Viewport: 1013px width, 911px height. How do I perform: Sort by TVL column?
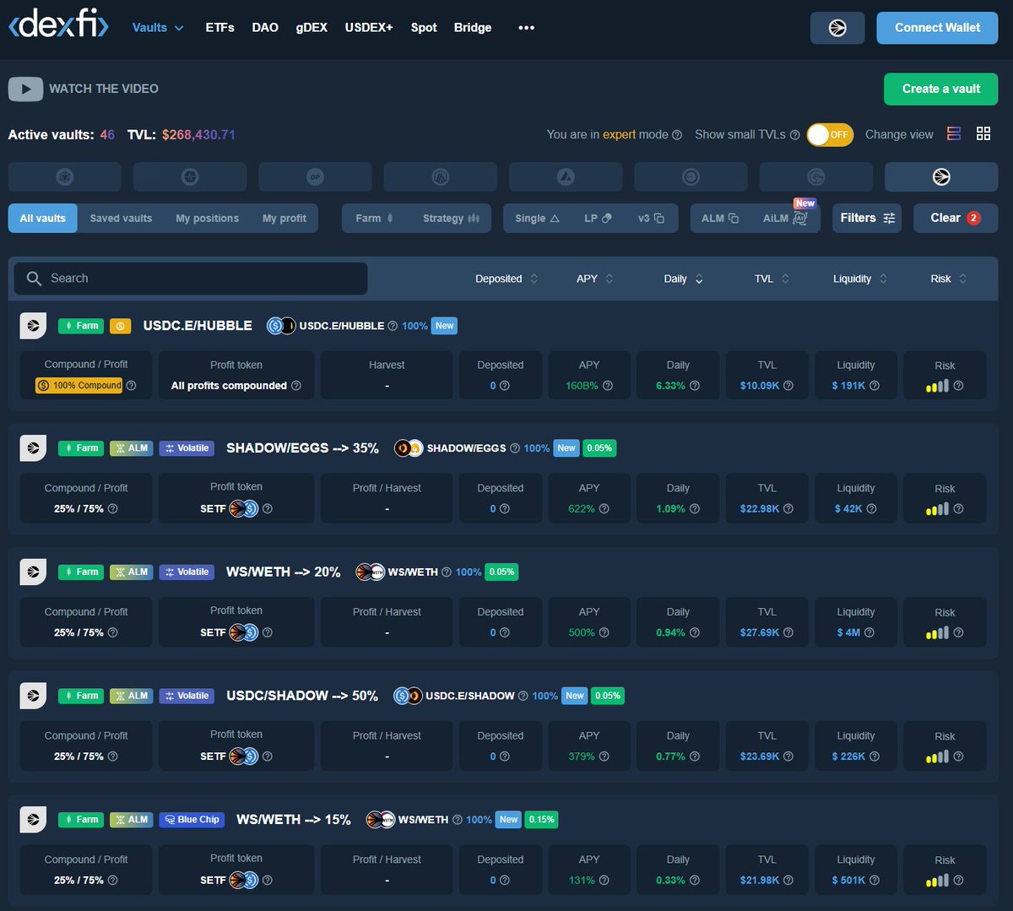772,279
